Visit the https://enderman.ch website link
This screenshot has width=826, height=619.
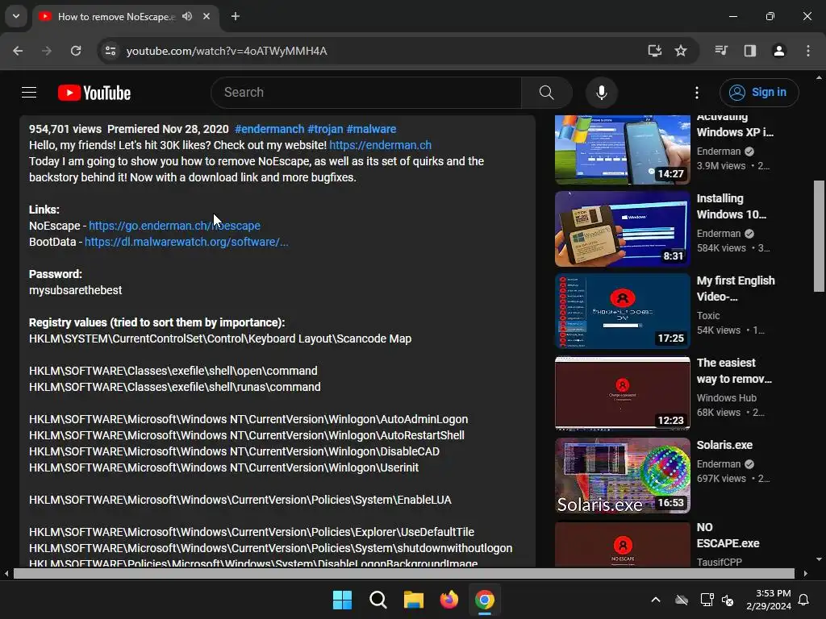(x=381, y=145)
